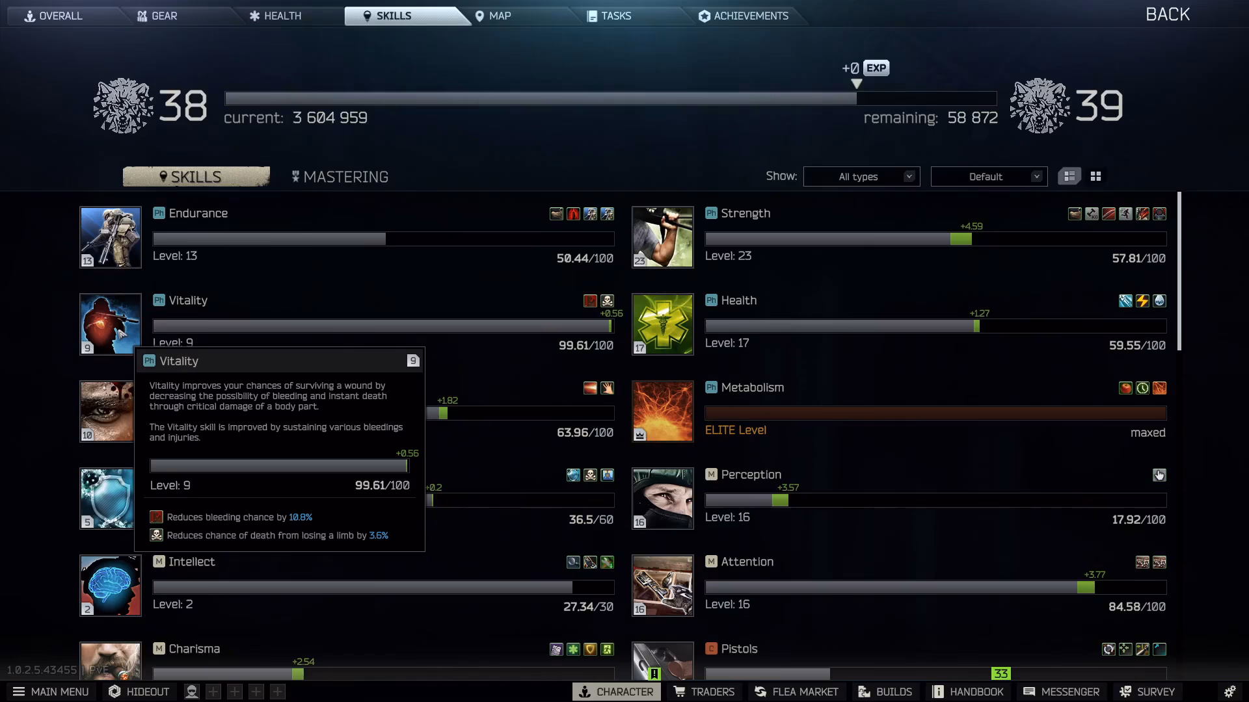Click the settings gear icon in bottom bar
Viewport: 1249px width, 702px height.
(1229, 692)
